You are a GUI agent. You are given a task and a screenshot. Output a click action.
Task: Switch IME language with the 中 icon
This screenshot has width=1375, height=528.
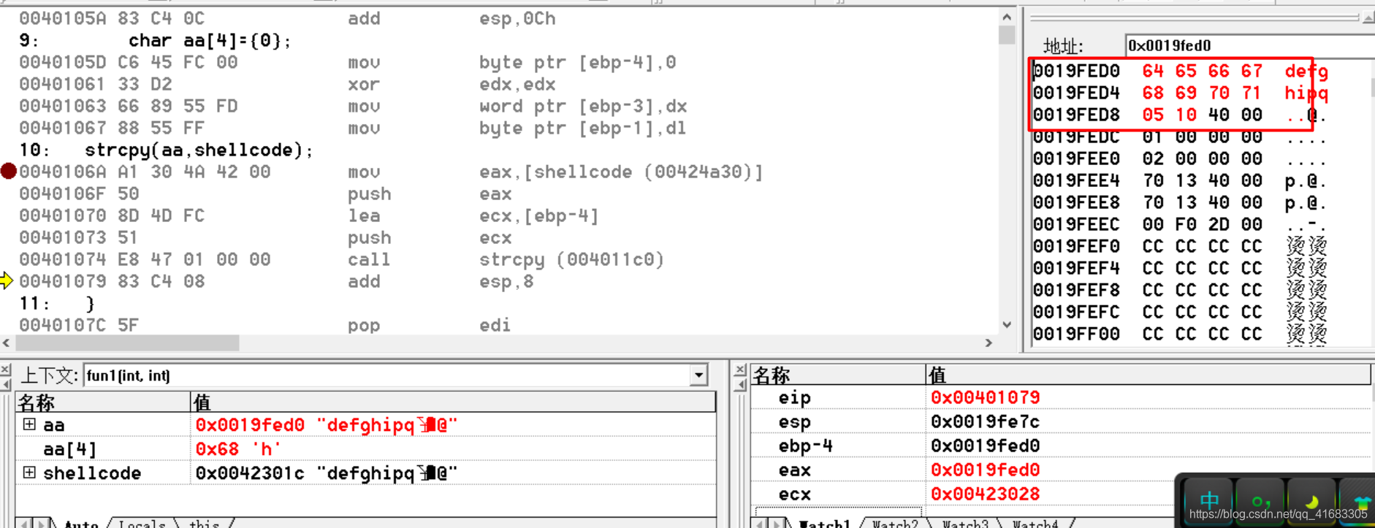pyautogui.click(x=1209, y=500)
